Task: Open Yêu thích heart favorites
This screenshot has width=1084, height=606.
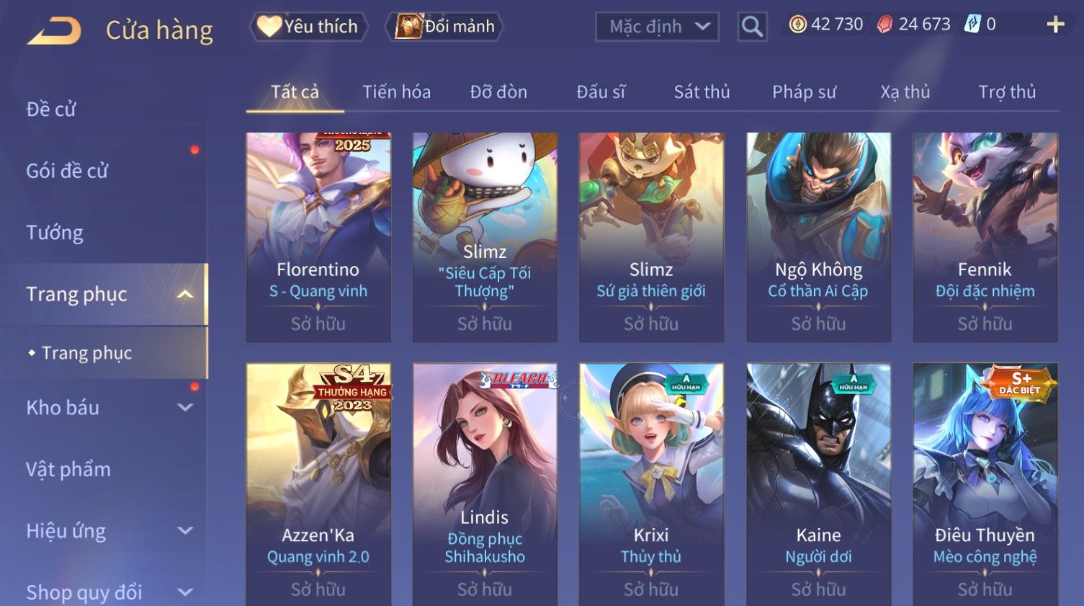Action: (309, 27)
